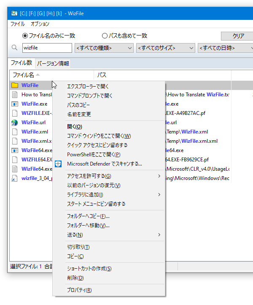This screenshot has width=253, height=305.
Task: Click the WizFile.exe application icon
Action: (15, 104)
